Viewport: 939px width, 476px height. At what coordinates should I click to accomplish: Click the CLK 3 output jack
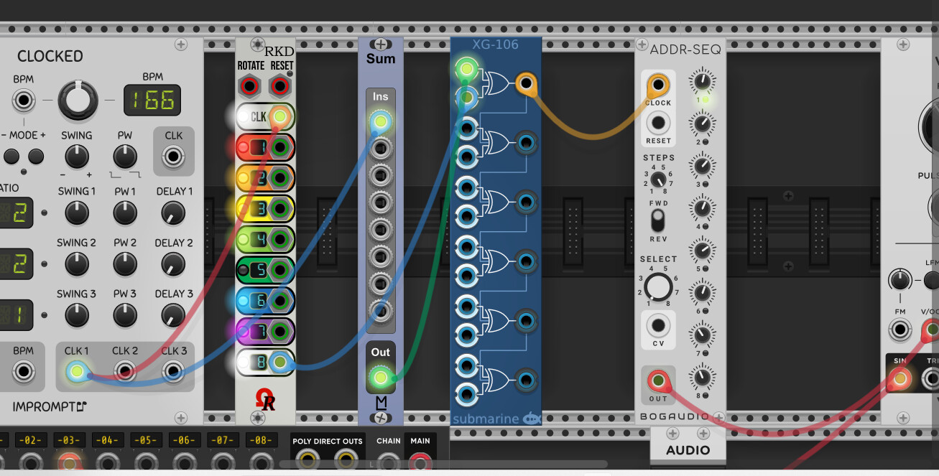173,372
